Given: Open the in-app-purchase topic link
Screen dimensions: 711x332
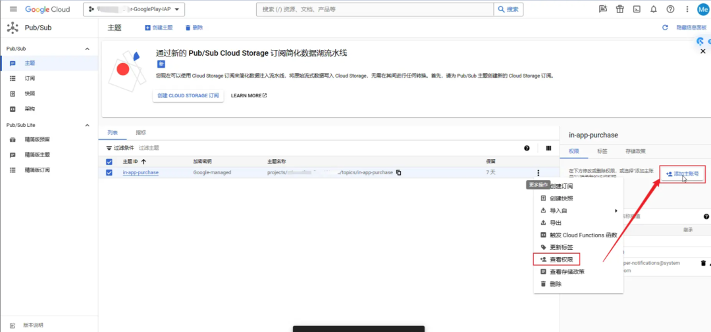Looking at the screenshot, I should pyautogui.click(x=141, y=172).
